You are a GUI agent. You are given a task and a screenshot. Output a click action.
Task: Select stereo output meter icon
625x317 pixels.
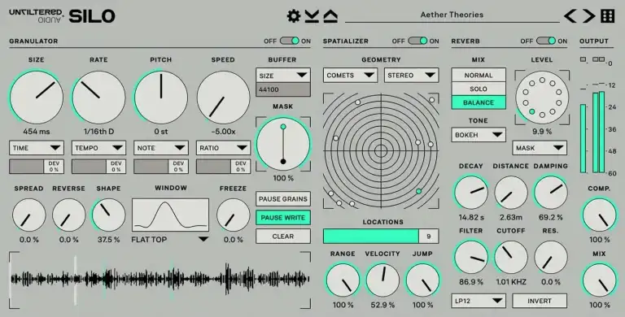point(598,59)
